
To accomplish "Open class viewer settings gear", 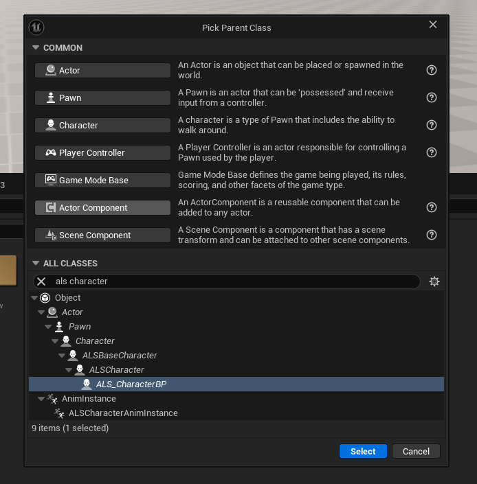I will click(434, 281).
